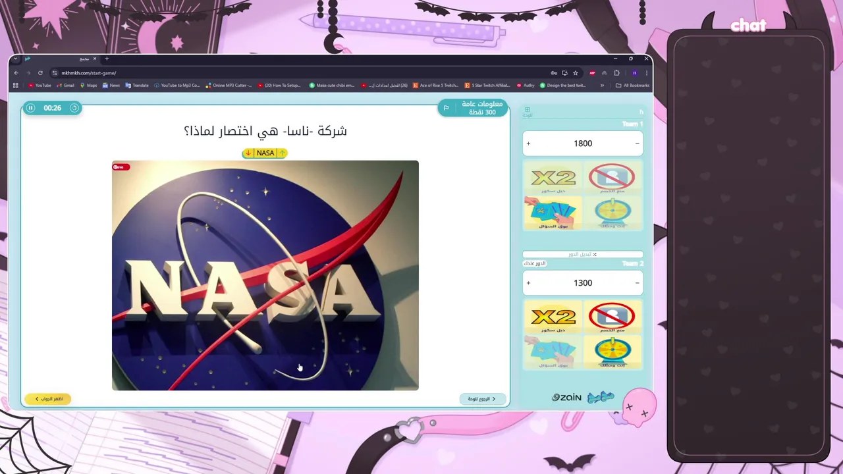The image size is (843, 474).
Task: Open the Design the best twit... bookmark
Action: (x=563, y=86)
